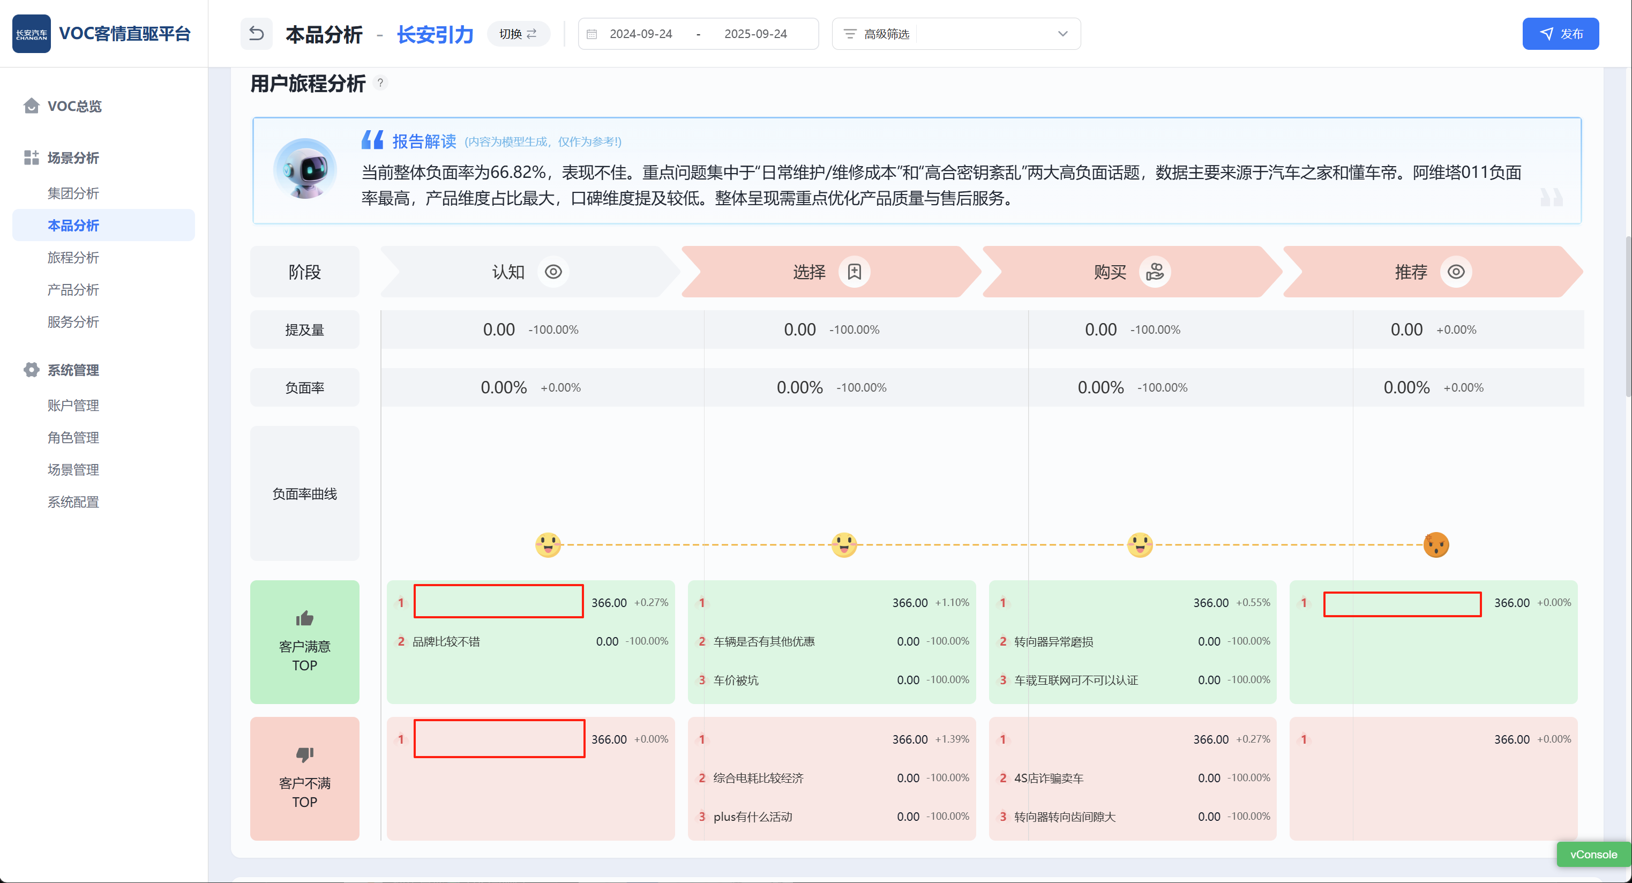Expand the 高级筛选 dropdown
1632x883 pixels.
point(1062,34)
